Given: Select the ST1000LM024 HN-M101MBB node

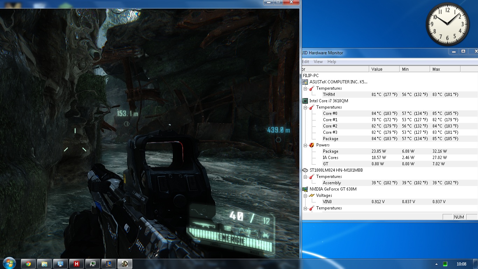Looking at the screenshot, I should 336,170.
